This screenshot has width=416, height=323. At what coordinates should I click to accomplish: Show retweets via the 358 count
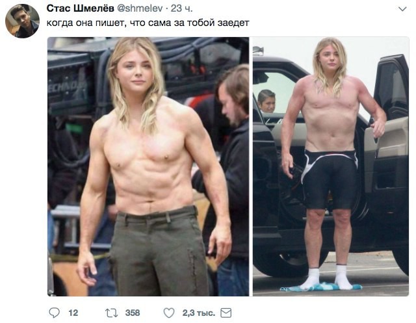[x=133, y=313]
